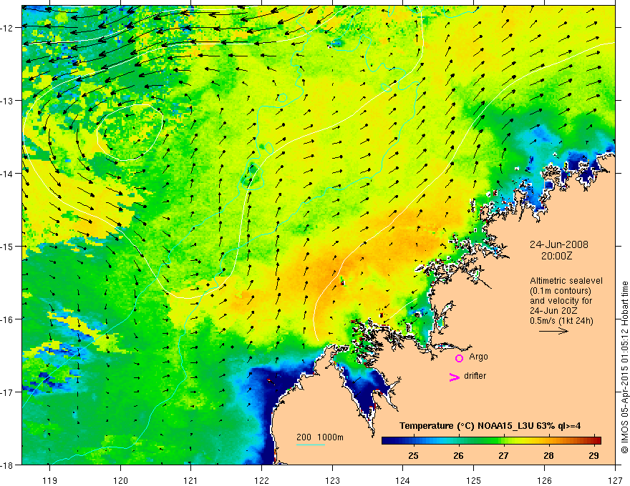
Task: Click latitude axis label -14
Action: (x=8, y=174)
